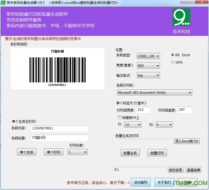
Task: Click the 查看结果 button
Action: click(x=193, y=170)
